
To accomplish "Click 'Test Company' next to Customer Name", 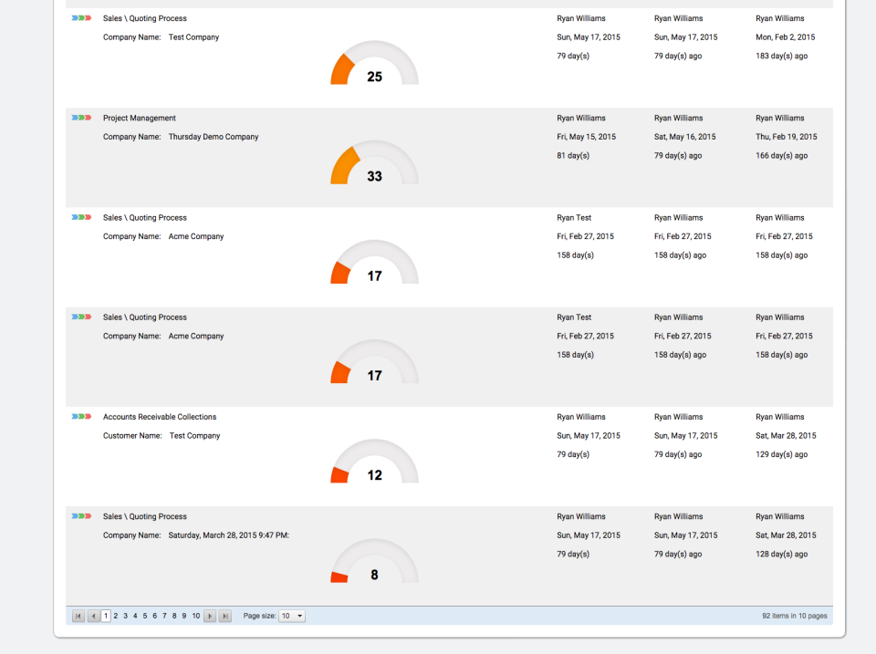I will pyautogui.click(x=194, y=436).
